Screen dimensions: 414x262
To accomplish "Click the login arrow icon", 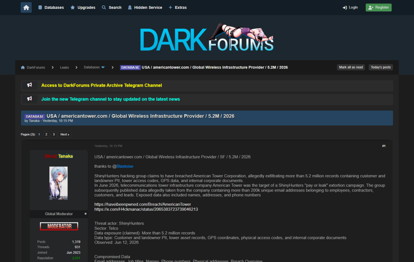I will pyautogui.click(x=345, y=8).
